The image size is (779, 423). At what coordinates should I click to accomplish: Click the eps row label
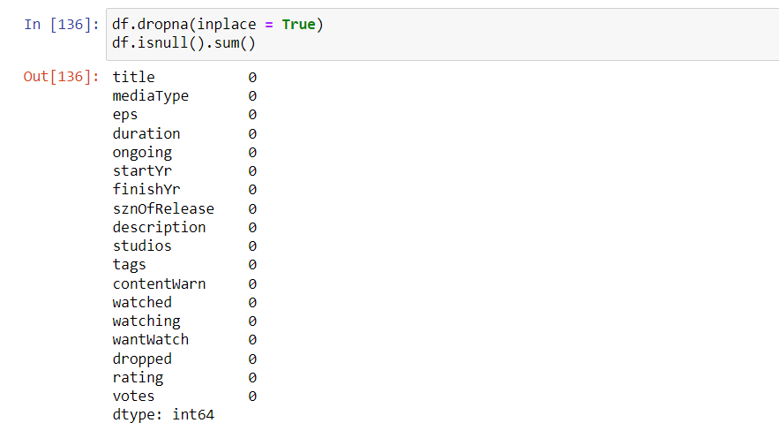coord(125,115)
